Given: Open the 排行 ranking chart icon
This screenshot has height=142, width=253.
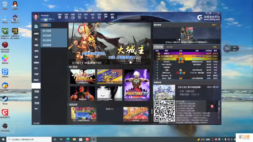Looking at the screenshot, I should 86,17.
